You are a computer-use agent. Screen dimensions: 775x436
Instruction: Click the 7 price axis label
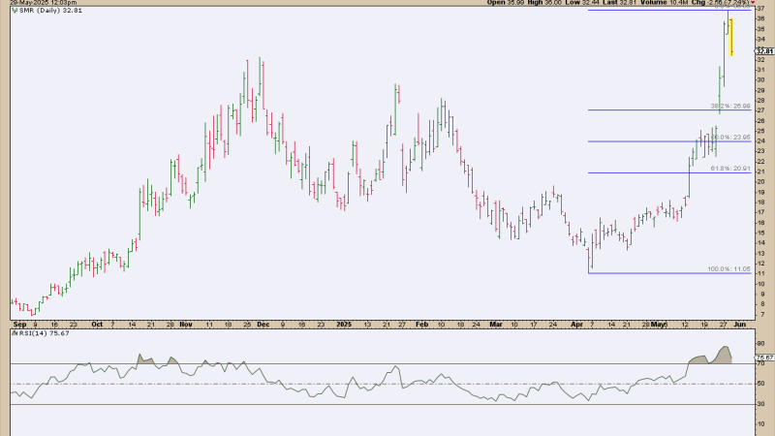pos(761,314)
